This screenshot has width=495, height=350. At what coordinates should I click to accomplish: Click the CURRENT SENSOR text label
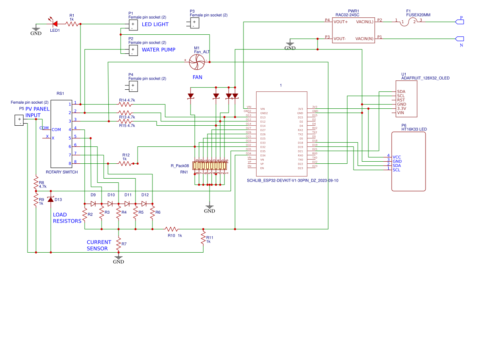pyautogui.click(x=99, y=245)
